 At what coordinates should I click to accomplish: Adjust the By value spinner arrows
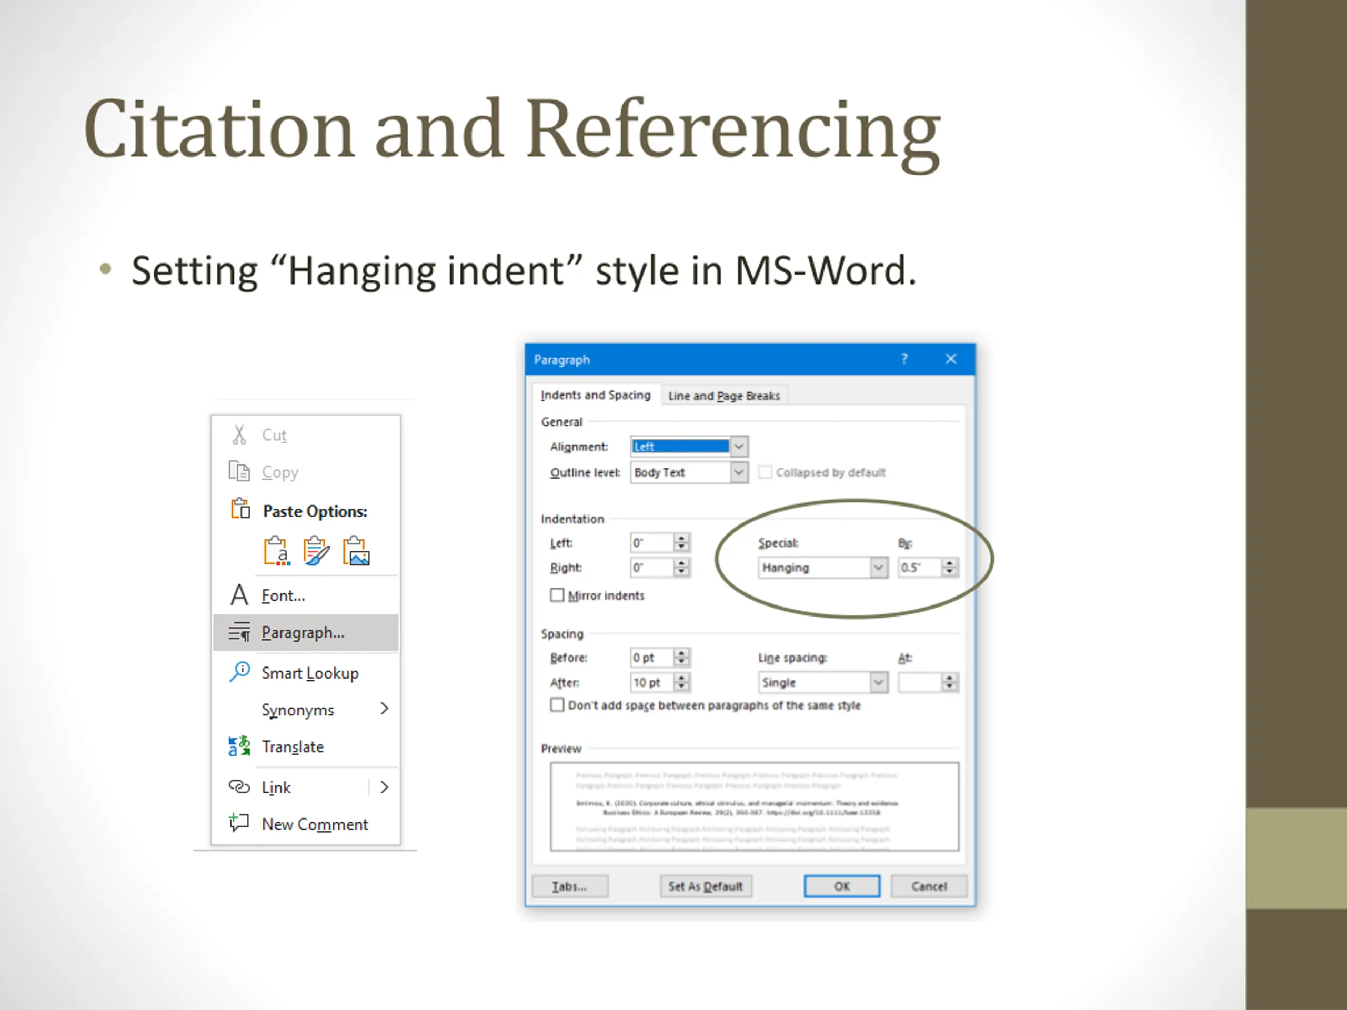pyautogui.click(x=949, y=568)
